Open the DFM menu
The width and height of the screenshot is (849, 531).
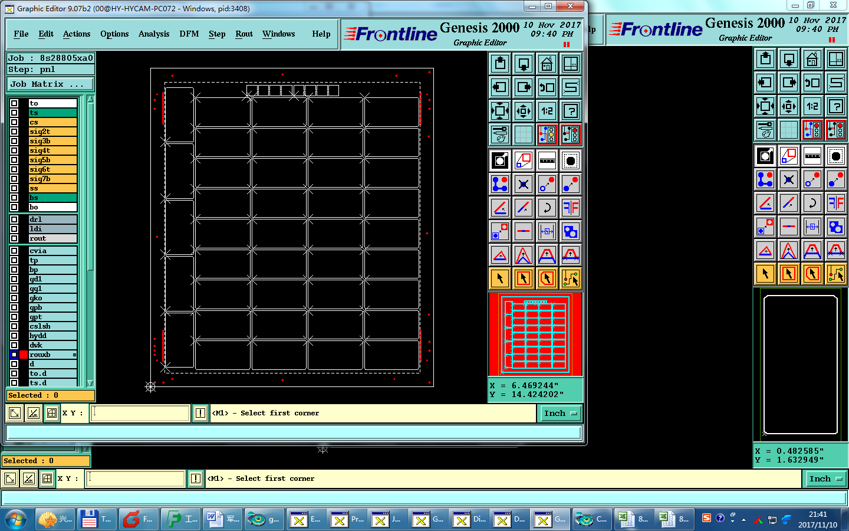[189, 34]
